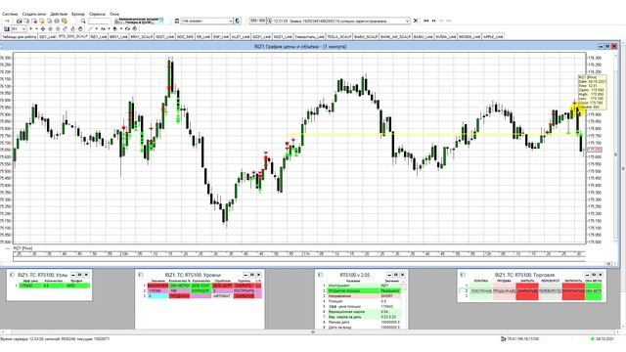Image resolution: width=626 pixels, height=352 pixels.
Task: Open the Сервисы menu
Action: pyautogui.click(x=97, y=14)
